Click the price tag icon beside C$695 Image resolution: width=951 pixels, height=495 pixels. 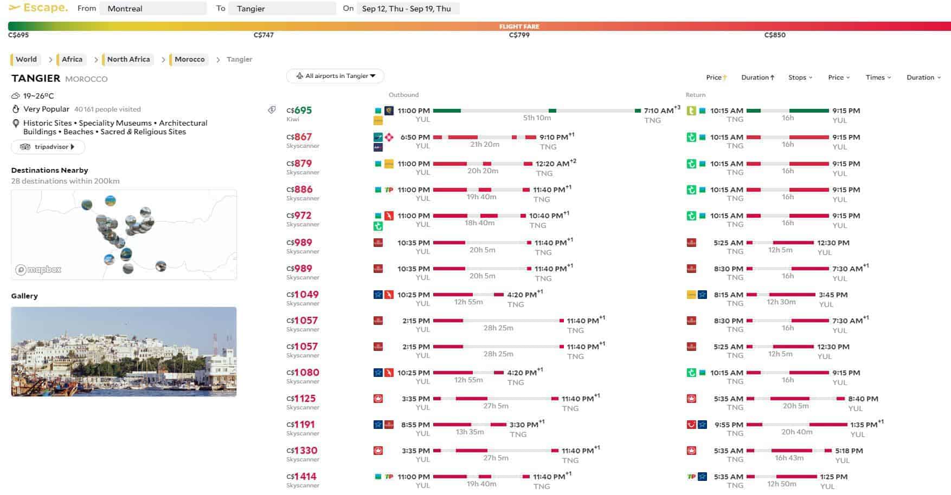(x=272, y=110)
